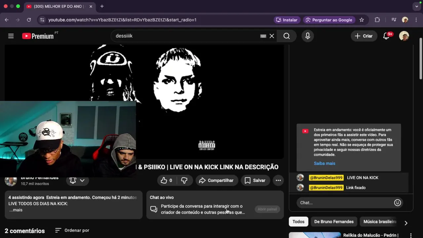Expand description with ...mais

[16, 210]
